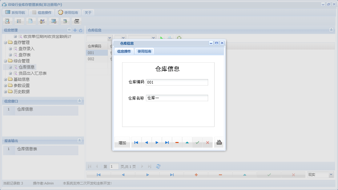The image size is (338, 190).
Task: Select the search magnifier tool in the toolbar
Action: (x=7, y=21)
